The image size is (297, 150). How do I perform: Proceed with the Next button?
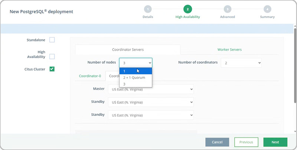(275, 142)
